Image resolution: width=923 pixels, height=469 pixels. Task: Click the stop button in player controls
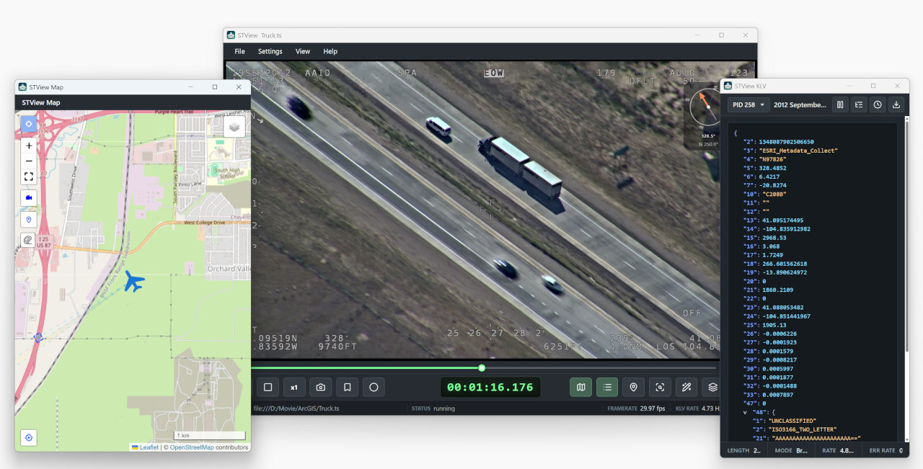click(268, 387)
